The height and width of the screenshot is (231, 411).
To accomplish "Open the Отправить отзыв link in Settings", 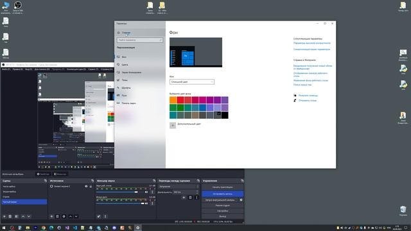I will 308,101.
